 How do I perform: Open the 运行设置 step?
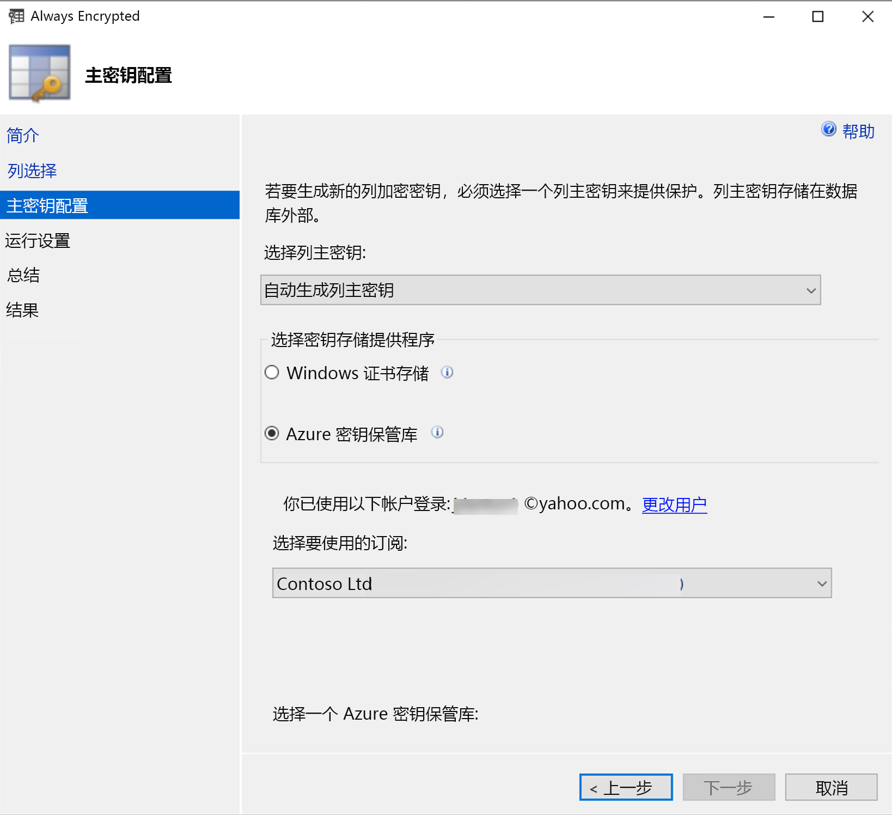point(37,240)
